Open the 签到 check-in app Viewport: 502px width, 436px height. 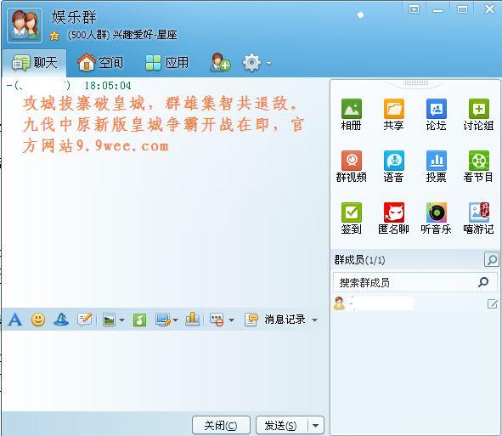(x=351, y=218)
